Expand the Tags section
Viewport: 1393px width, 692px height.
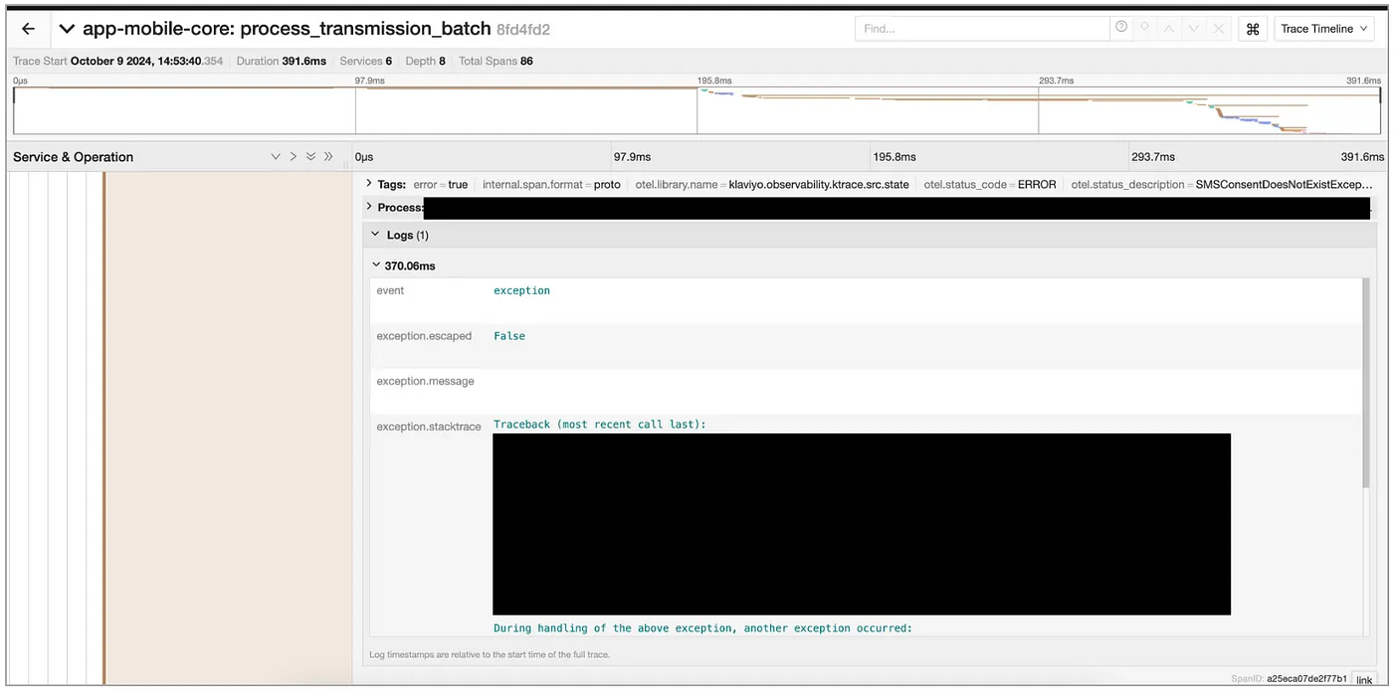[x=370, y=184]
